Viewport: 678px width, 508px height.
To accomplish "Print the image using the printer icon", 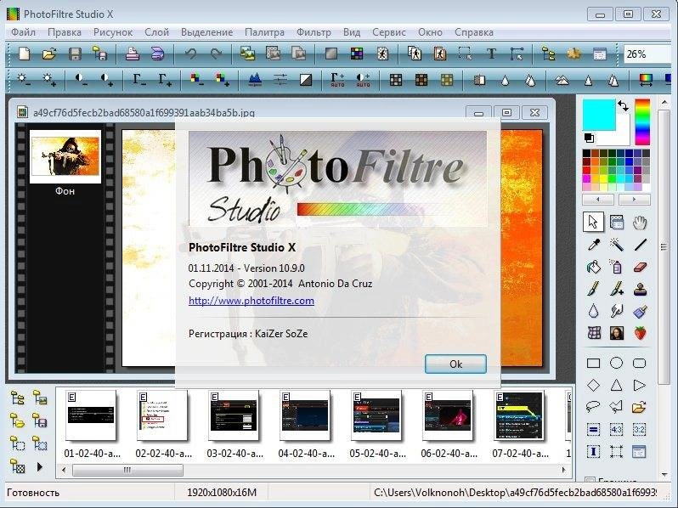I will 132,54.
